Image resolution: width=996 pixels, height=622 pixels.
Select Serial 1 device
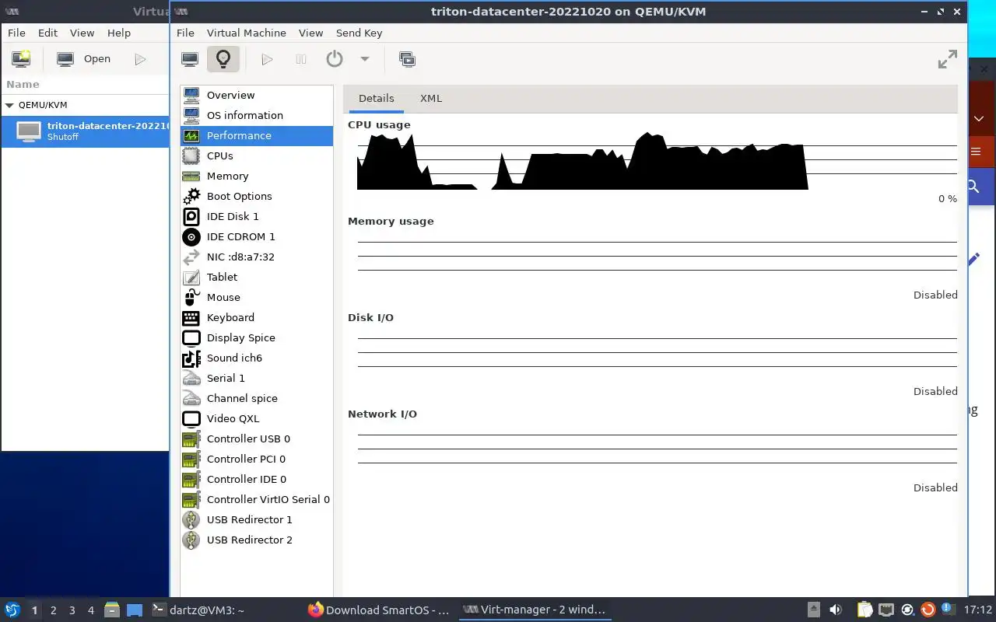(x=257, y=378)
